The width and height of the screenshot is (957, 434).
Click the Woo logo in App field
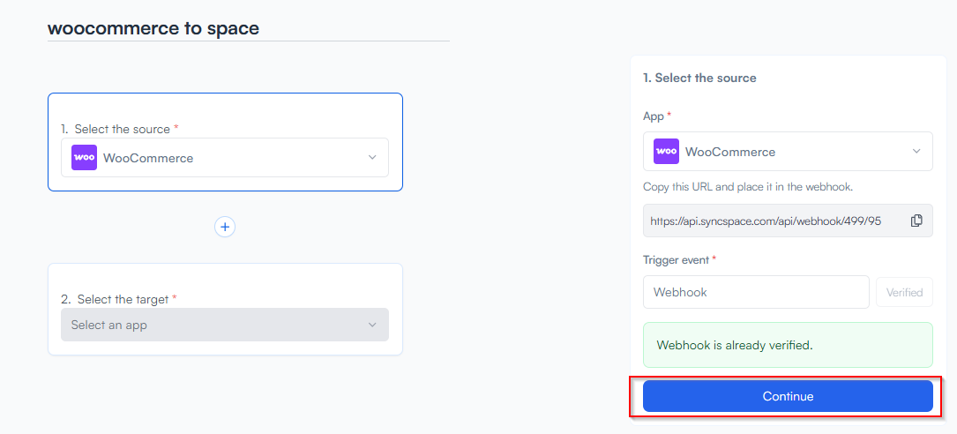click(x=666, y=152)
